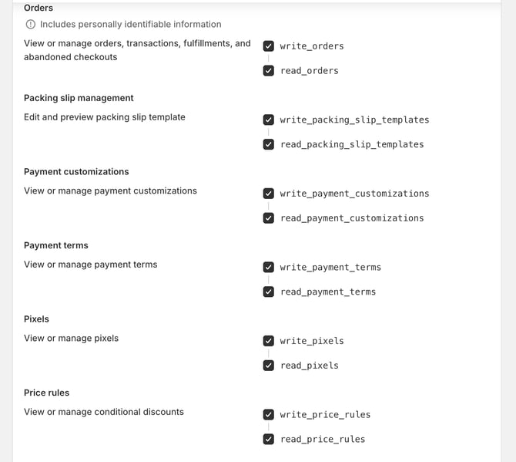Toggle the read_price_rules checkbox

click(268, 440)
